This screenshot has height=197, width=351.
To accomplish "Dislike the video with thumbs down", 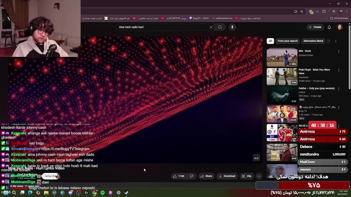I will pos(191,176).
